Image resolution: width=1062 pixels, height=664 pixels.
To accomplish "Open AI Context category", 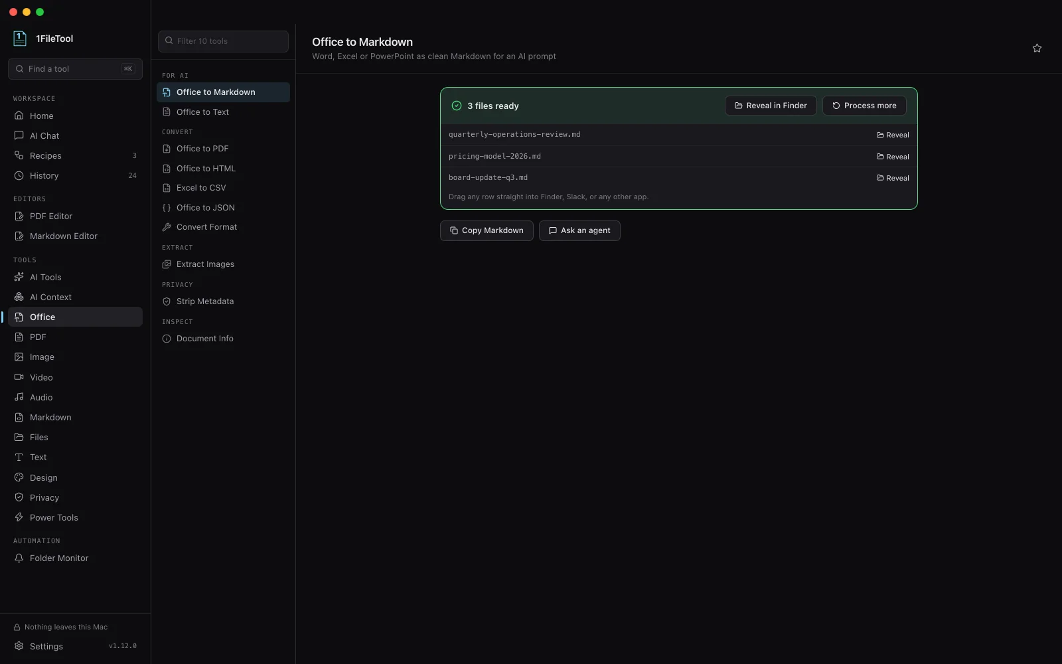I will (x=75, y=297).
